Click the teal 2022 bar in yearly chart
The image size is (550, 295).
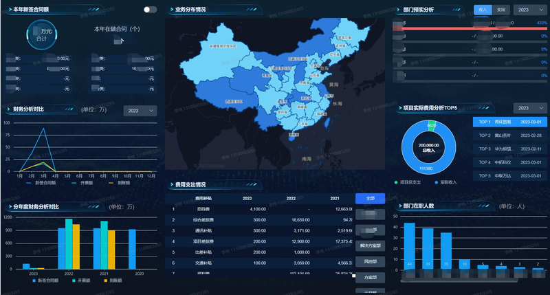point(69,244)
